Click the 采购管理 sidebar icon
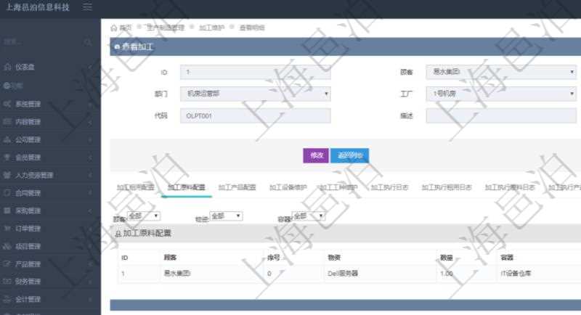 (x=7, y=210)
